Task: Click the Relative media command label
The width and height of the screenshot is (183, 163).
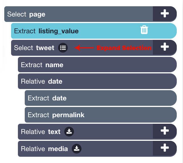Action: coord(44,149)
